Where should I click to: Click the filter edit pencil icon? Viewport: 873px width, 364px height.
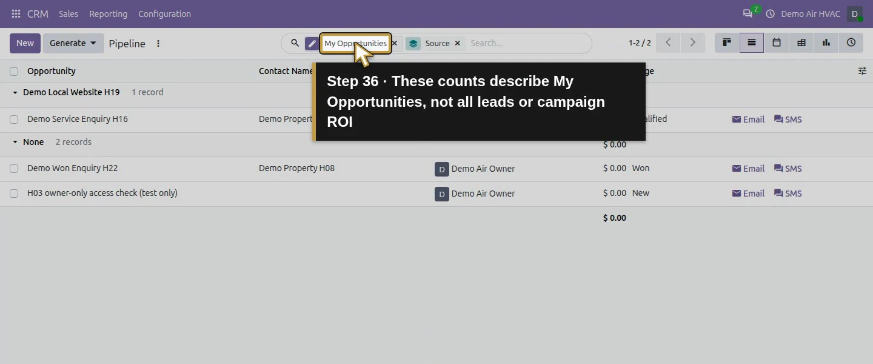312,44
